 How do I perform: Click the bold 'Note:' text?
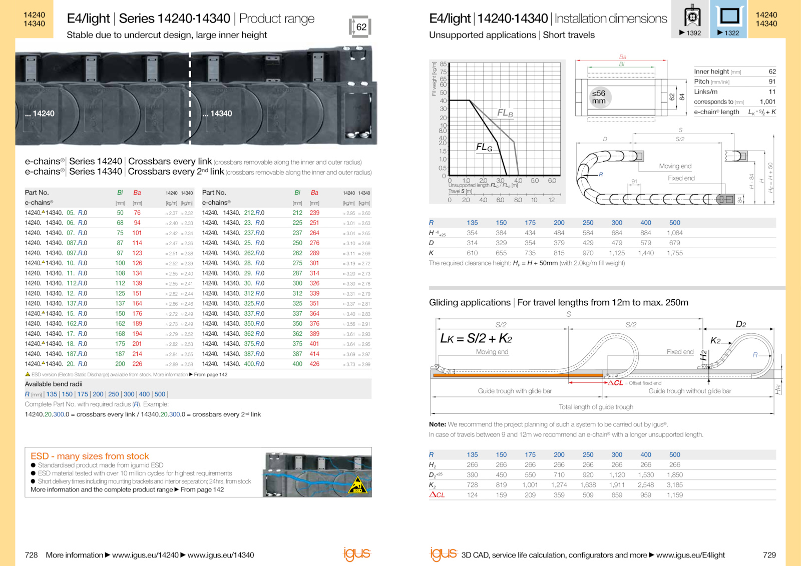437,424
